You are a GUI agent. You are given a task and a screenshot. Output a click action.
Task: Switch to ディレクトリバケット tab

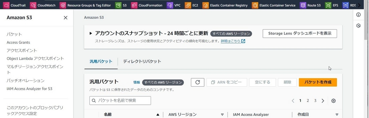click(142, 61)
